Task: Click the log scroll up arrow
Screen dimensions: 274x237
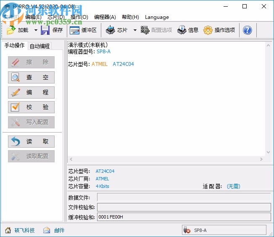Action: [268, 45]
